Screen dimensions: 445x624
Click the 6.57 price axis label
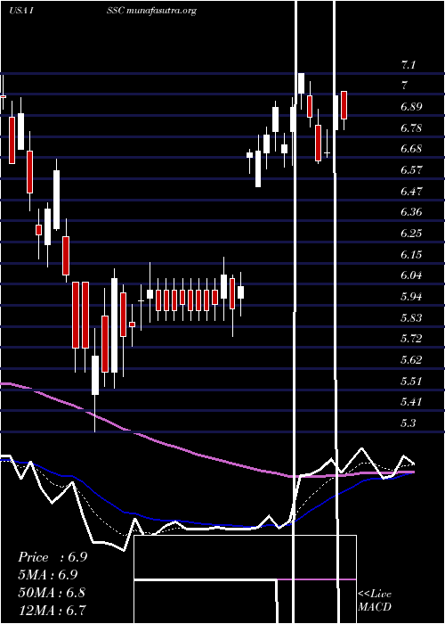(411, 170)
